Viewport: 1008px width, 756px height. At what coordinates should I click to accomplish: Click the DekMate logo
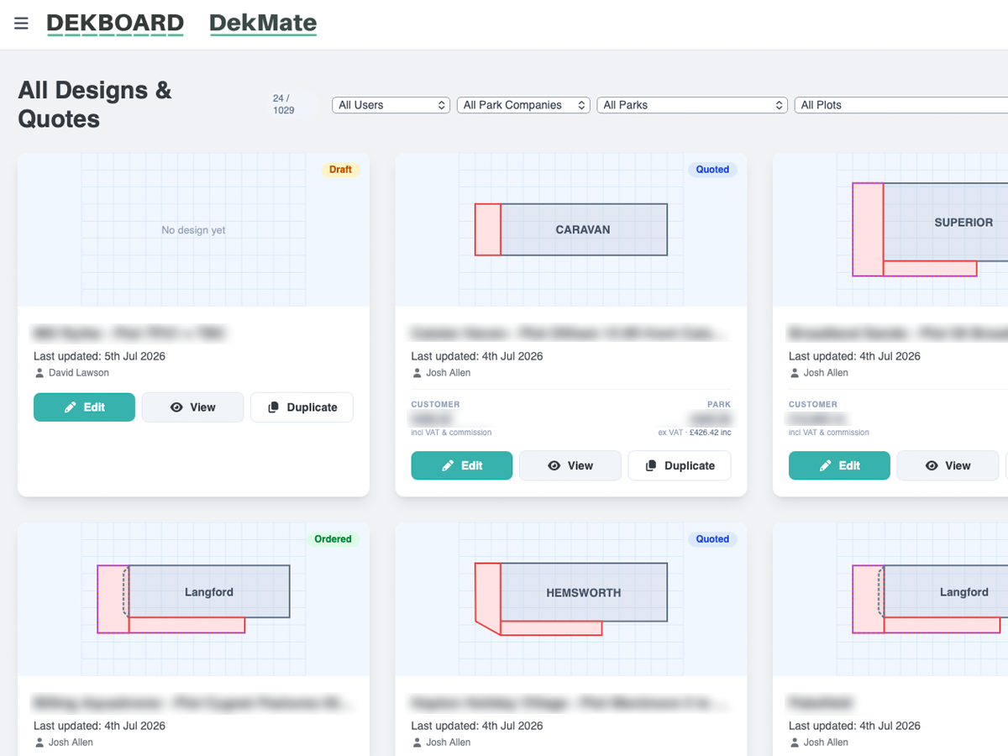coord(263,24)
